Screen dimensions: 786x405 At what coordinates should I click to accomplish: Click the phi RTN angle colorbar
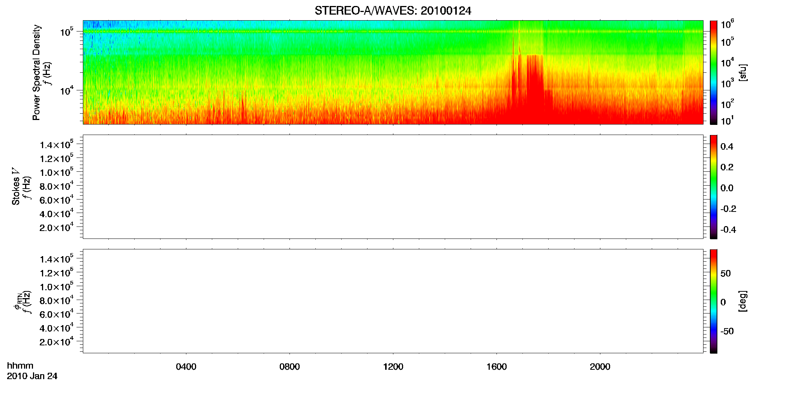pos(714,301)
